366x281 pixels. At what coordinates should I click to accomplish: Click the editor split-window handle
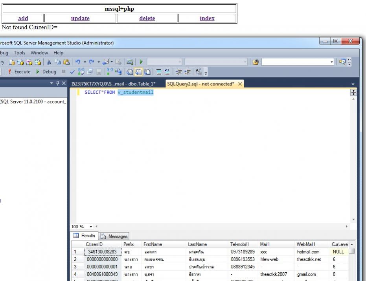pyautogui.click(x=353, y=92)
